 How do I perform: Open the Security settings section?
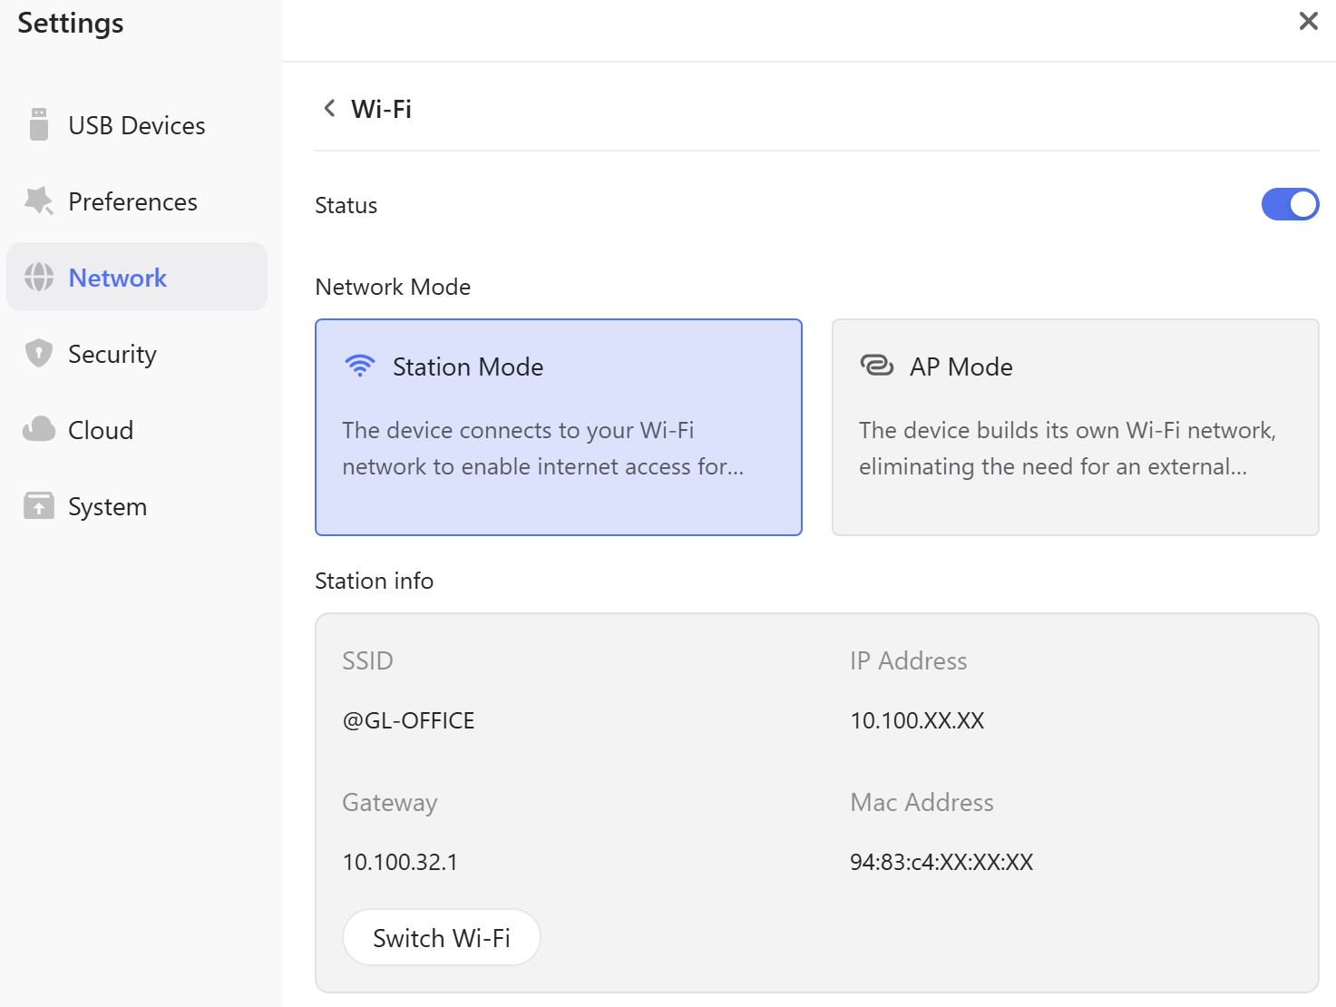pyautogui.click(x=137, y=353)
